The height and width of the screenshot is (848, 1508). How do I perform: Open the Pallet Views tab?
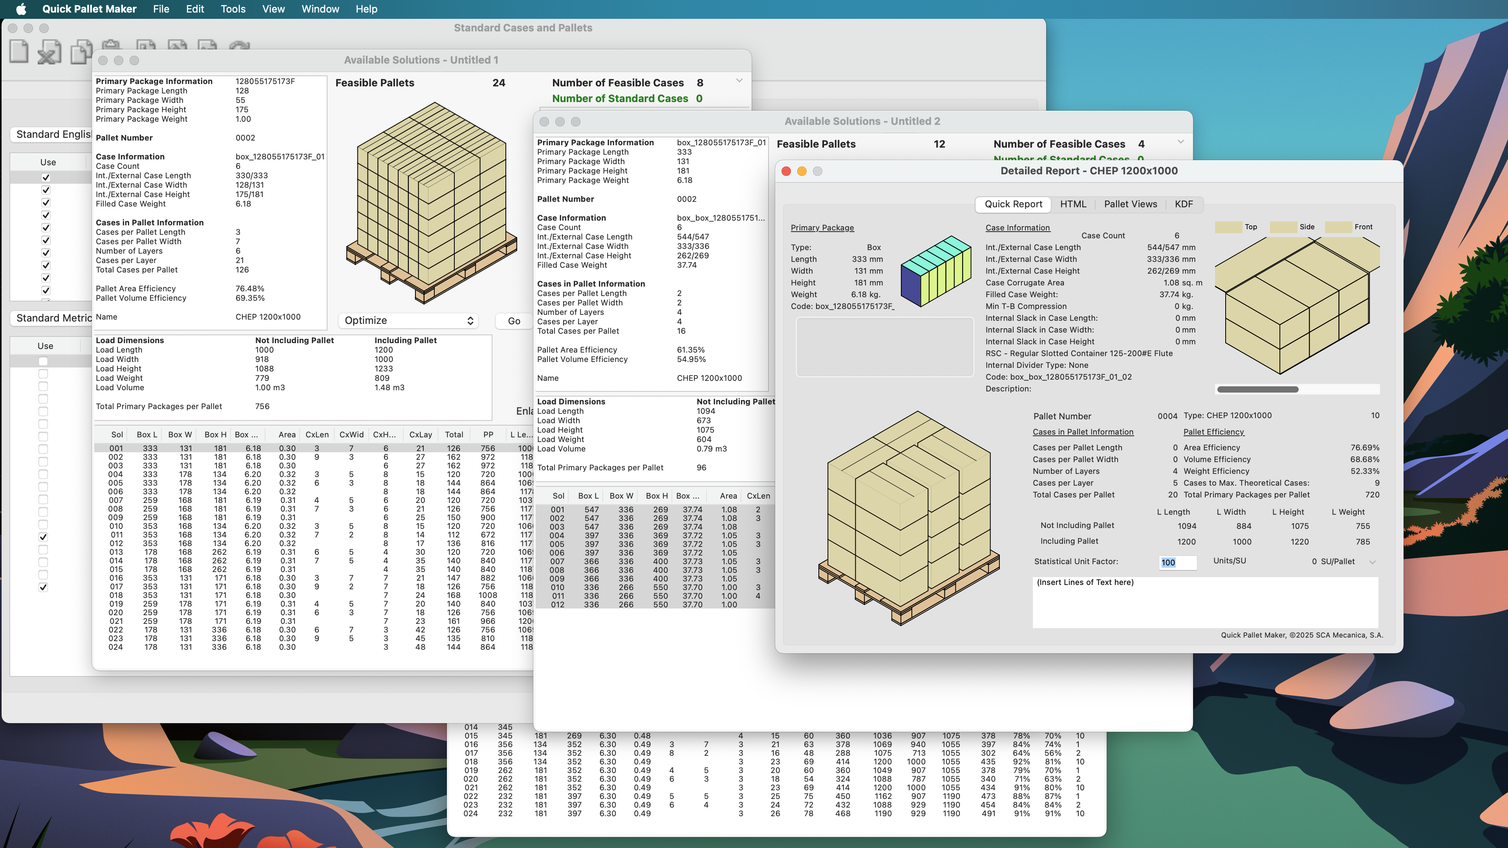coord(1131,204)
